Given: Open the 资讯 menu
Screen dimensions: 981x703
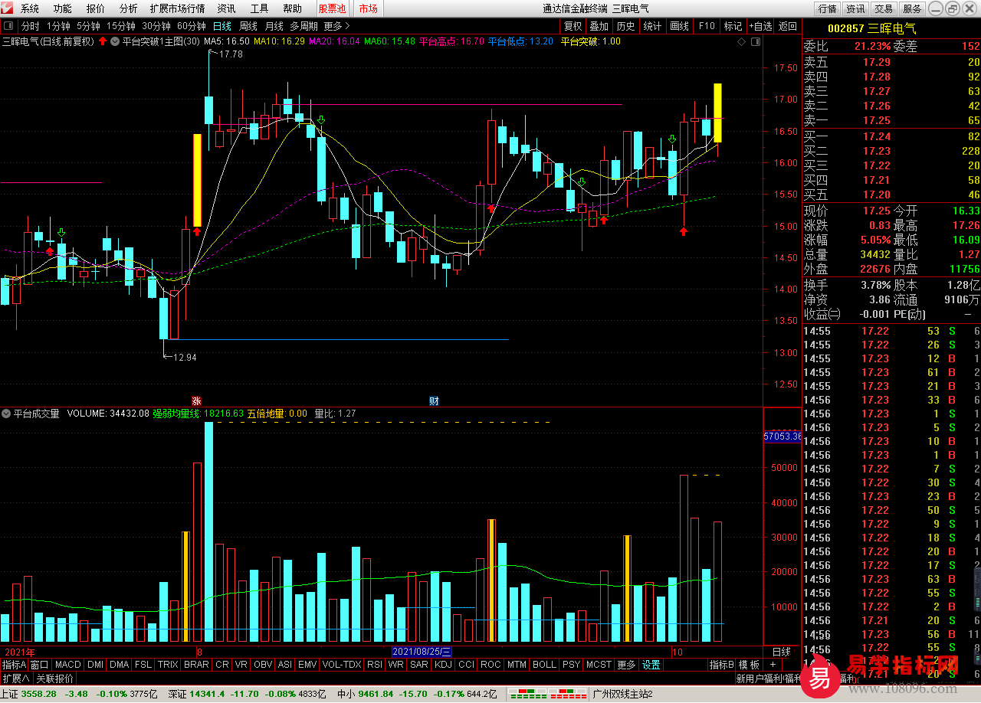Looking at the screenshot, I should pyautogui.click(x=226, y=8).
